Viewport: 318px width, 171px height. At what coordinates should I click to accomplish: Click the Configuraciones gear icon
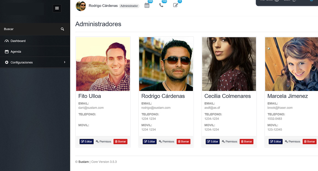(7, 62)
